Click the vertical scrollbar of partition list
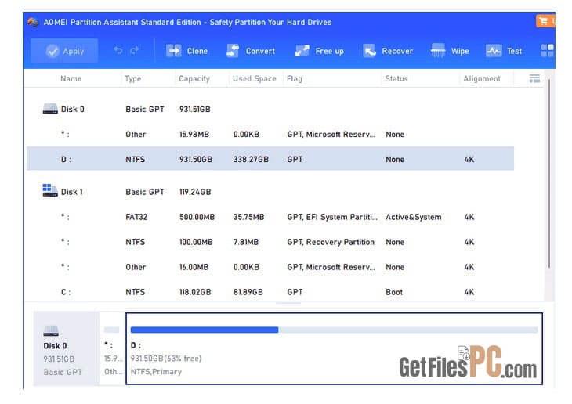 coord(548,175)
